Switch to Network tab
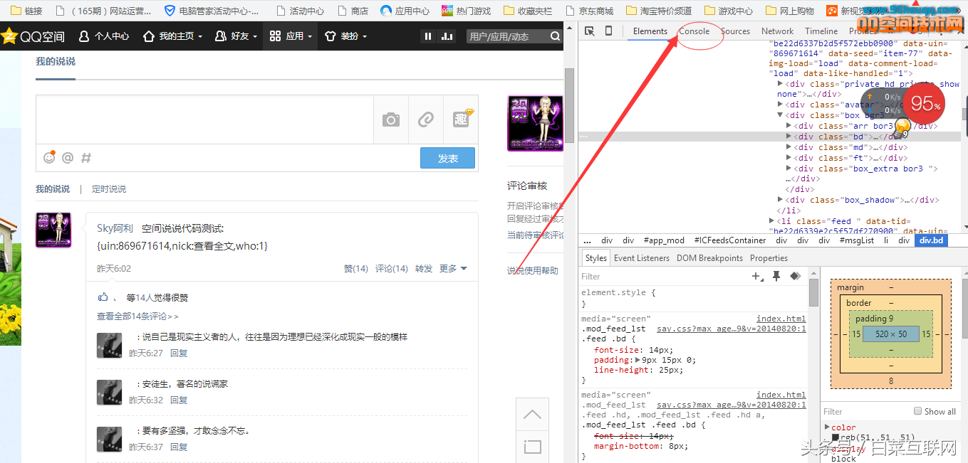968x463 pixels. tap(778, 31)
